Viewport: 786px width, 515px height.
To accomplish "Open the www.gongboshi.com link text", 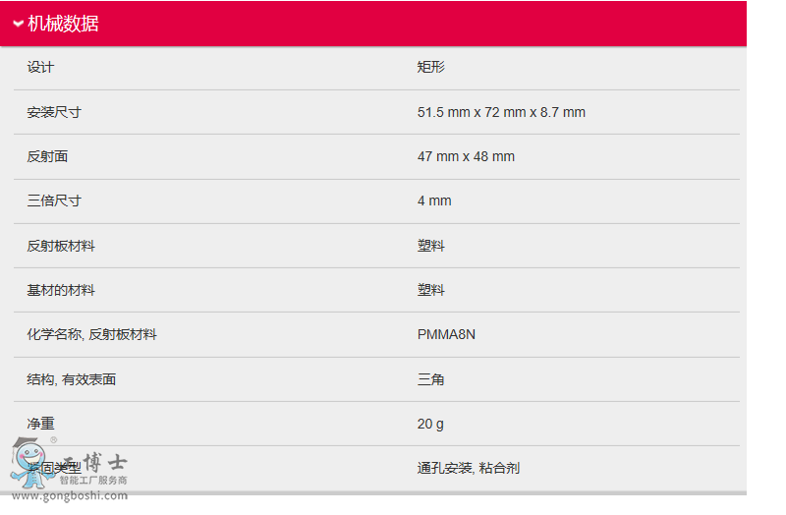I will [x=69, y=495].
